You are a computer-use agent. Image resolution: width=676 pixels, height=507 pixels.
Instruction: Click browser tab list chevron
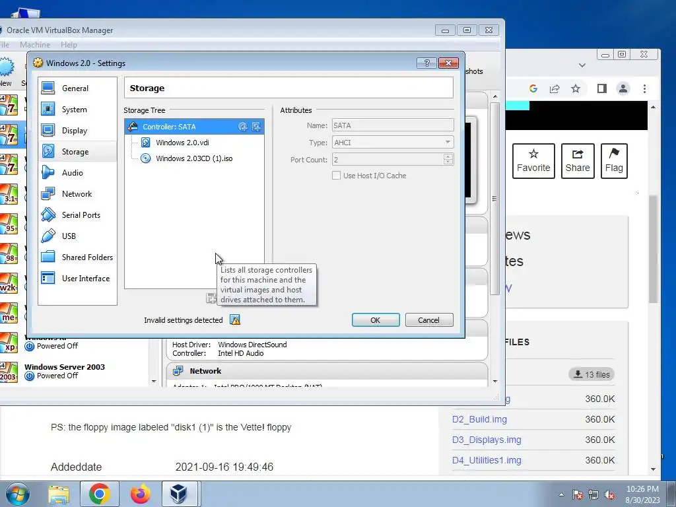point(582,65)
